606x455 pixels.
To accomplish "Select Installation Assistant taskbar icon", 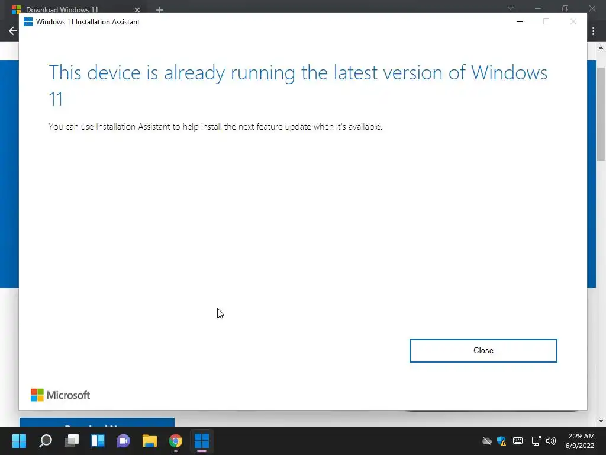I will [x=201, y=440].
